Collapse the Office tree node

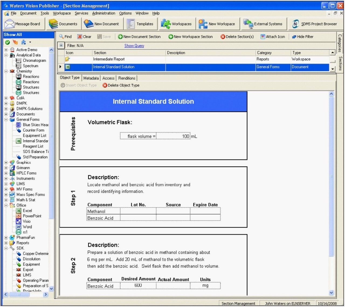click(6, 205)
